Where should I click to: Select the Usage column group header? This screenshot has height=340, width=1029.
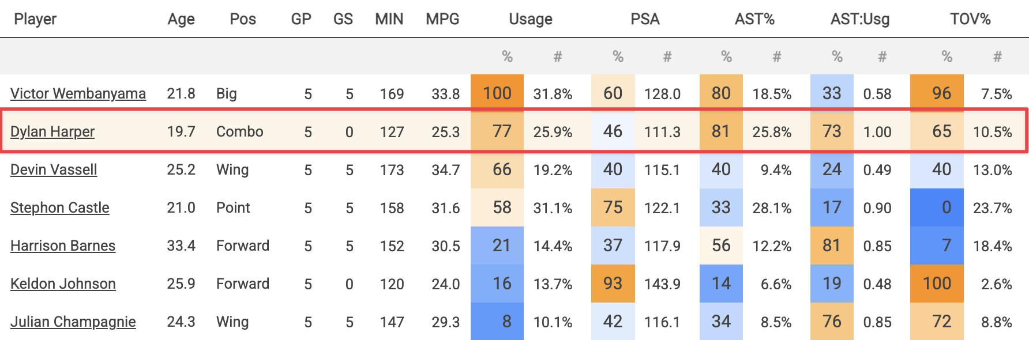point(531,19)
